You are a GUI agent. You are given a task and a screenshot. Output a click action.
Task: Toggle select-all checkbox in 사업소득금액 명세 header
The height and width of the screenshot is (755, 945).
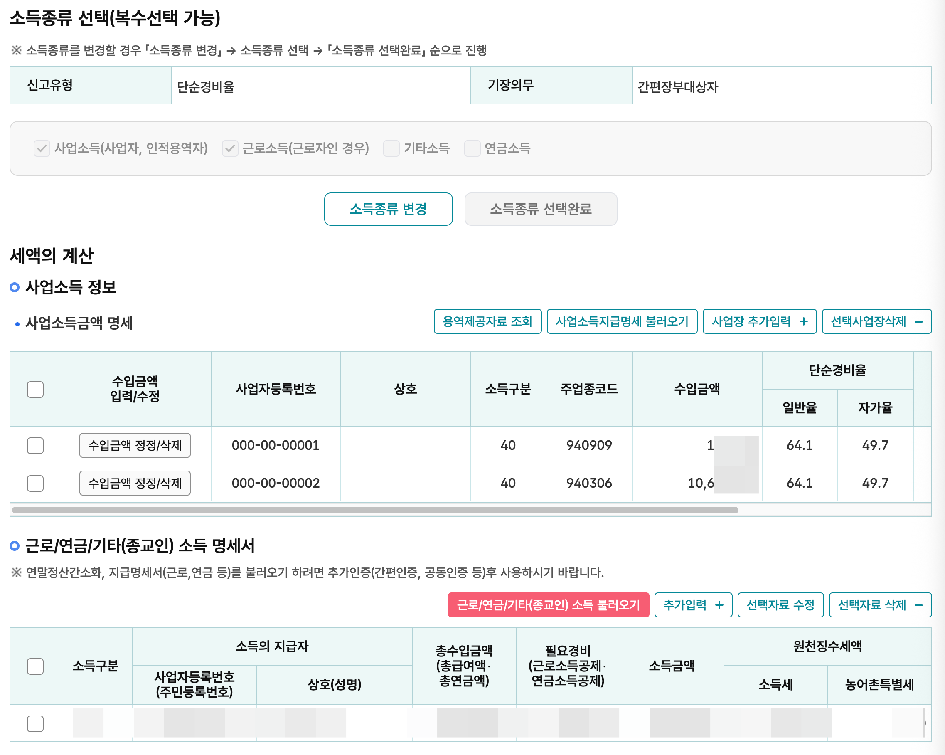[x=35, y=389]
